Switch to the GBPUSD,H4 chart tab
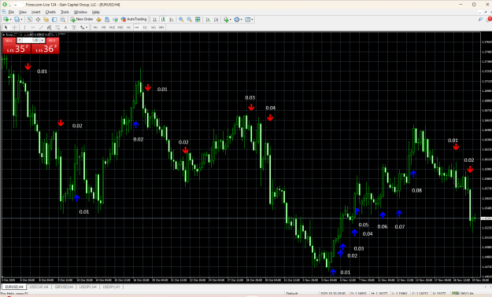The image size is (492, 297). tap(64, 287)
